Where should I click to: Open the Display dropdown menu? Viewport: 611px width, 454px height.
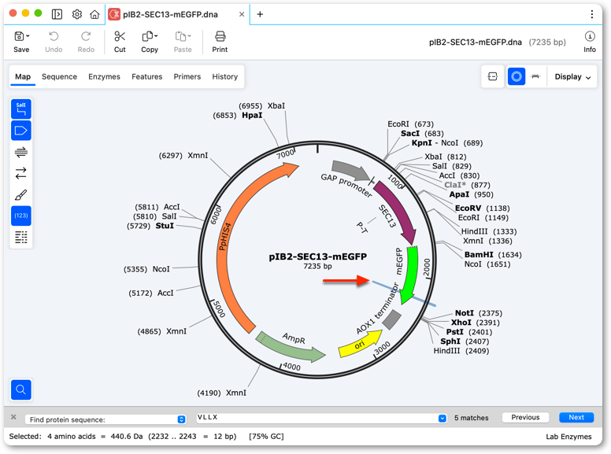572,76
